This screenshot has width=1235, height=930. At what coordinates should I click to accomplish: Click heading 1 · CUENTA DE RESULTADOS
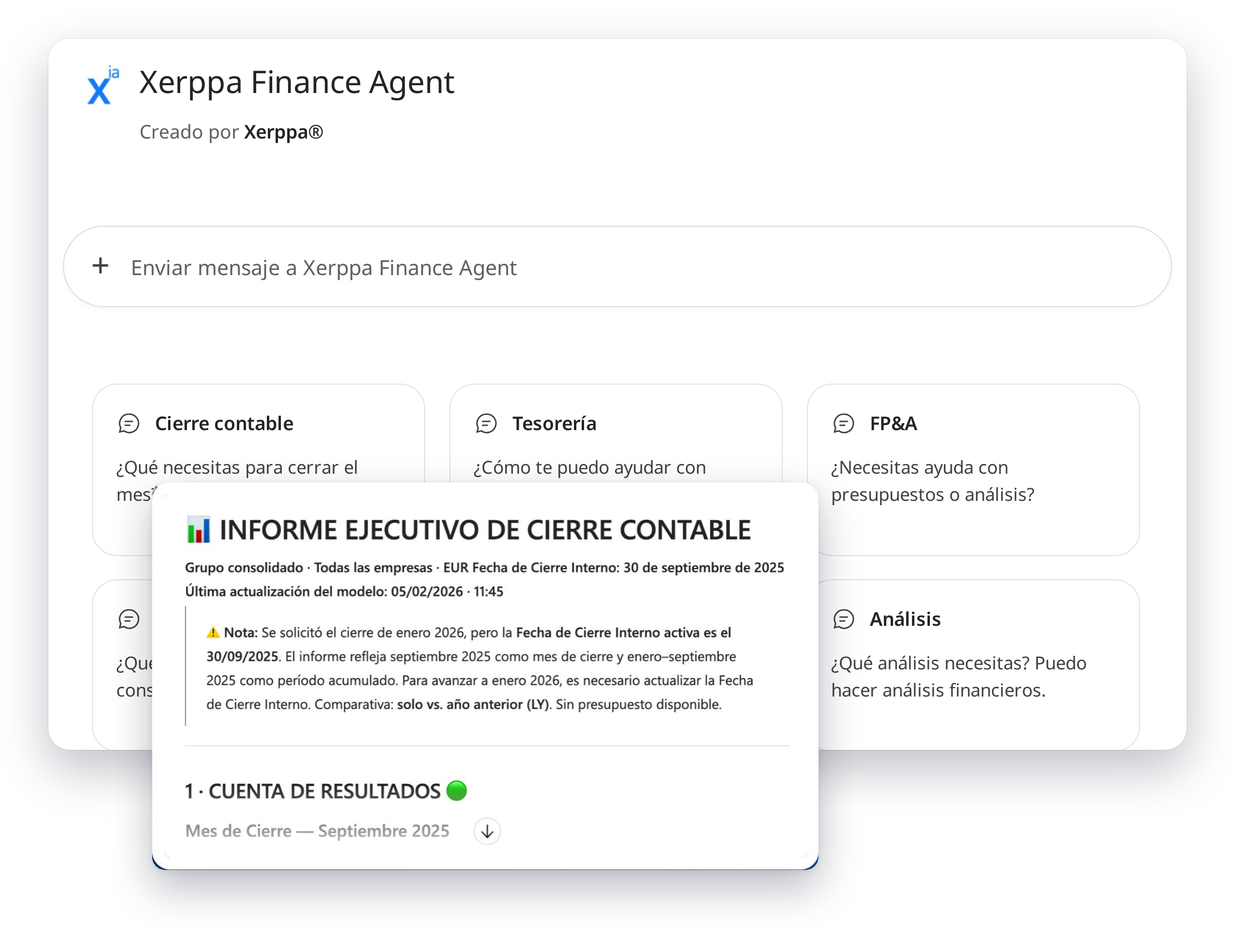click(x=313, y=791)
